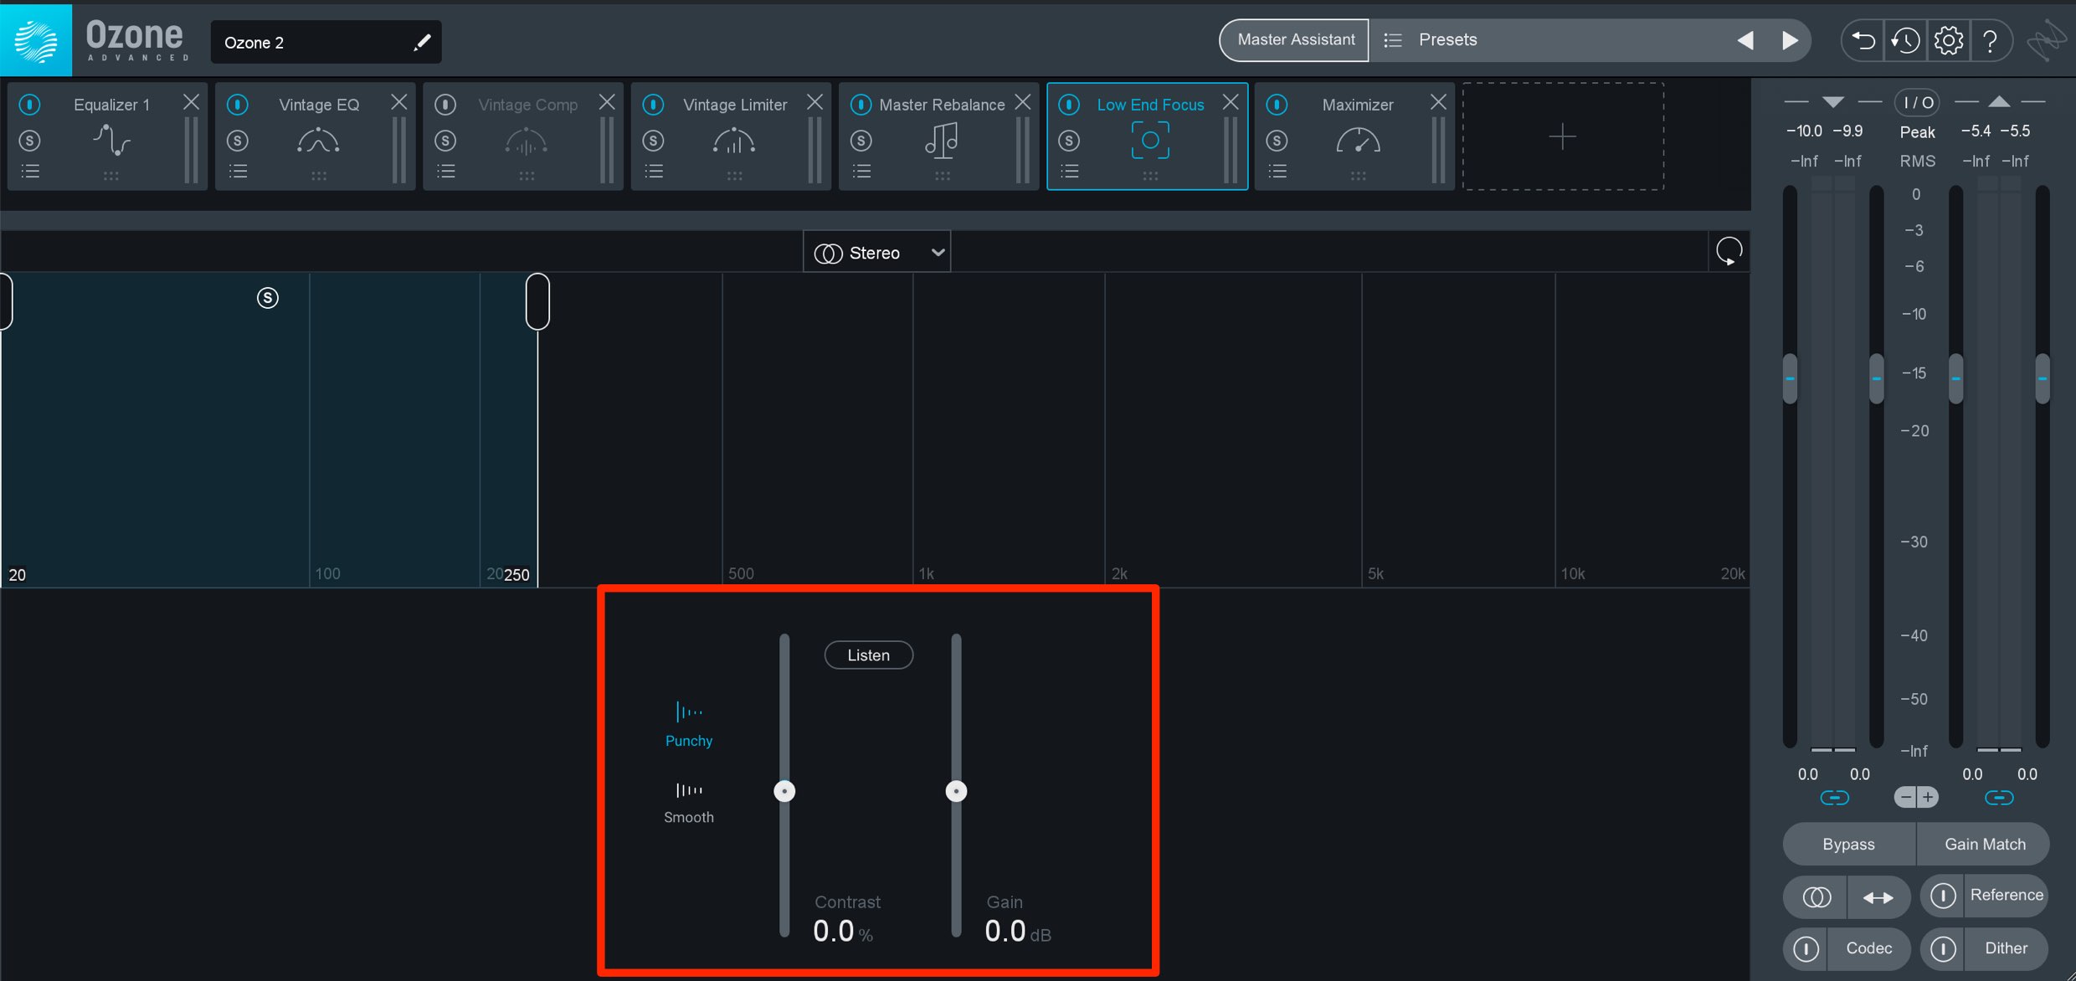Enable Gain Match
This screenshot has width=2076, height=981.
point(1984,844)
